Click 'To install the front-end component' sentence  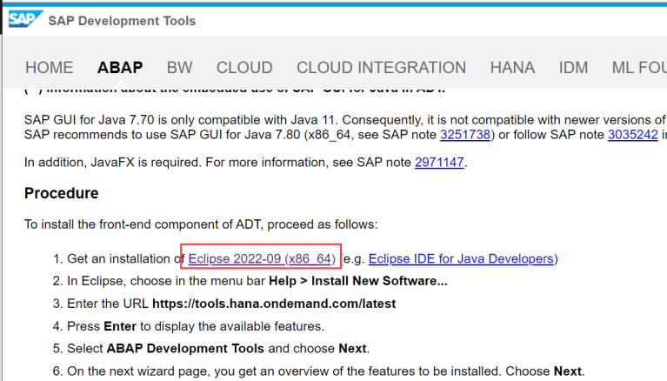coord(201,224)
